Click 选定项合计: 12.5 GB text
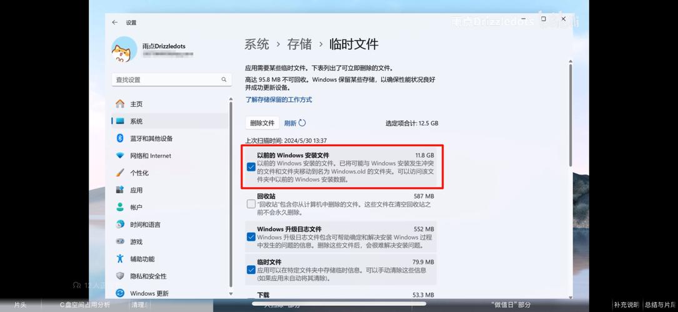 point(412,123)
